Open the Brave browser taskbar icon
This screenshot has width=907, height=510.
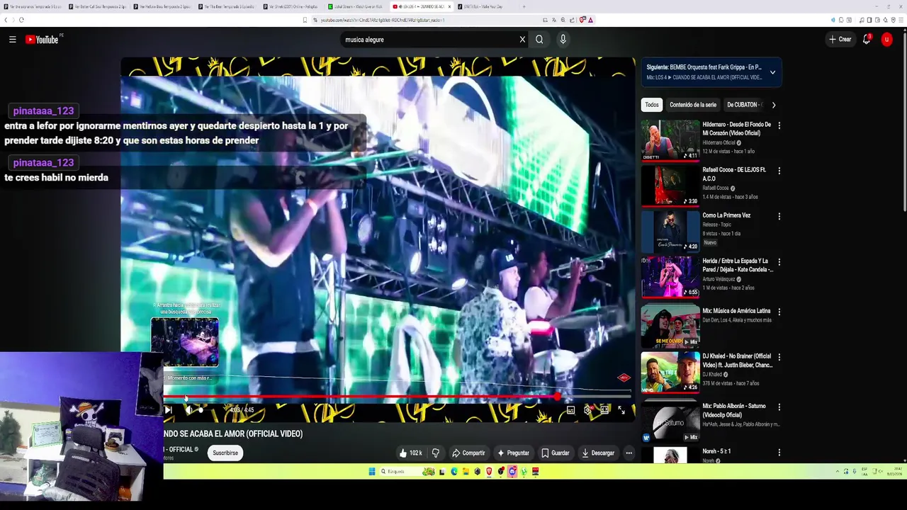(489, 471)
